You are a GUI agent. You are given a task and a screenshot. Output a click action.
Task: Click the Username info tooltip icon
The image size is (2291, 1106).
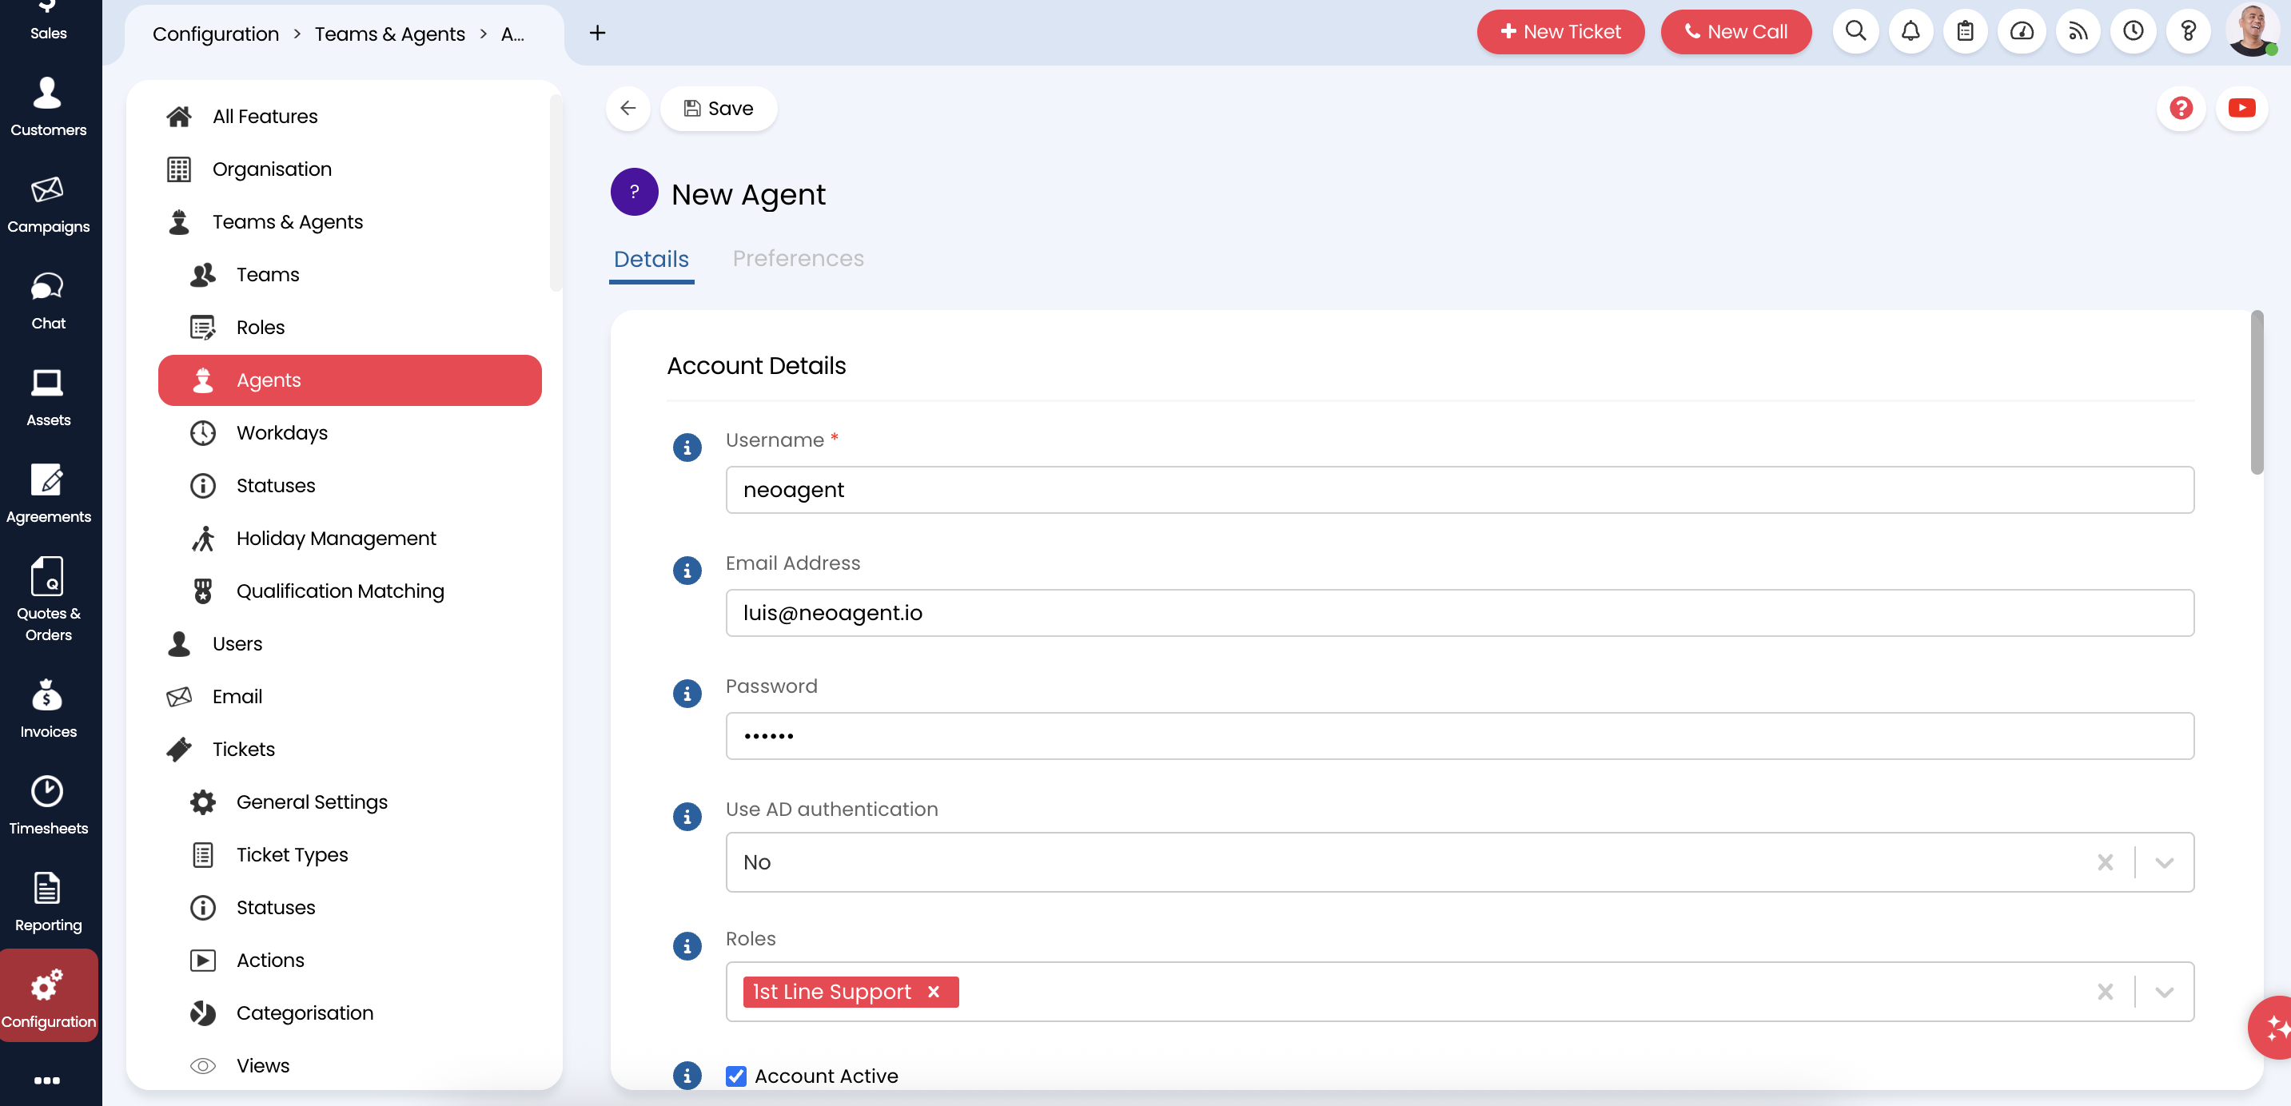pos(687,448)
